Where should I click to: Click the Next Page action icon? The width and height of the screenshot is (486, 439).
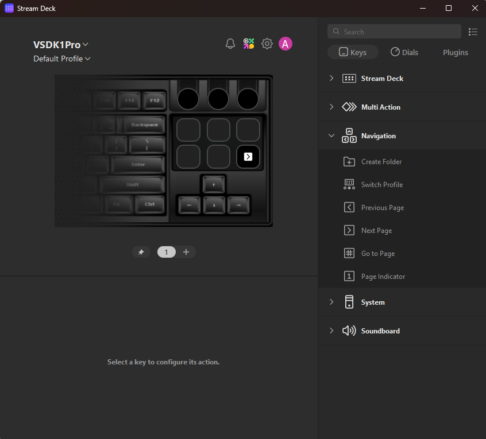(349, 230)
